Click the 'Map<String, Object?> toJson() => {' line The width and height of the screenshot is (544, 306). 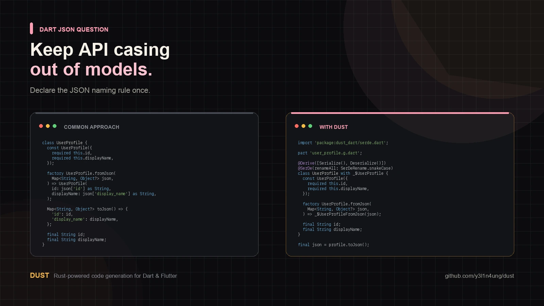87,209
